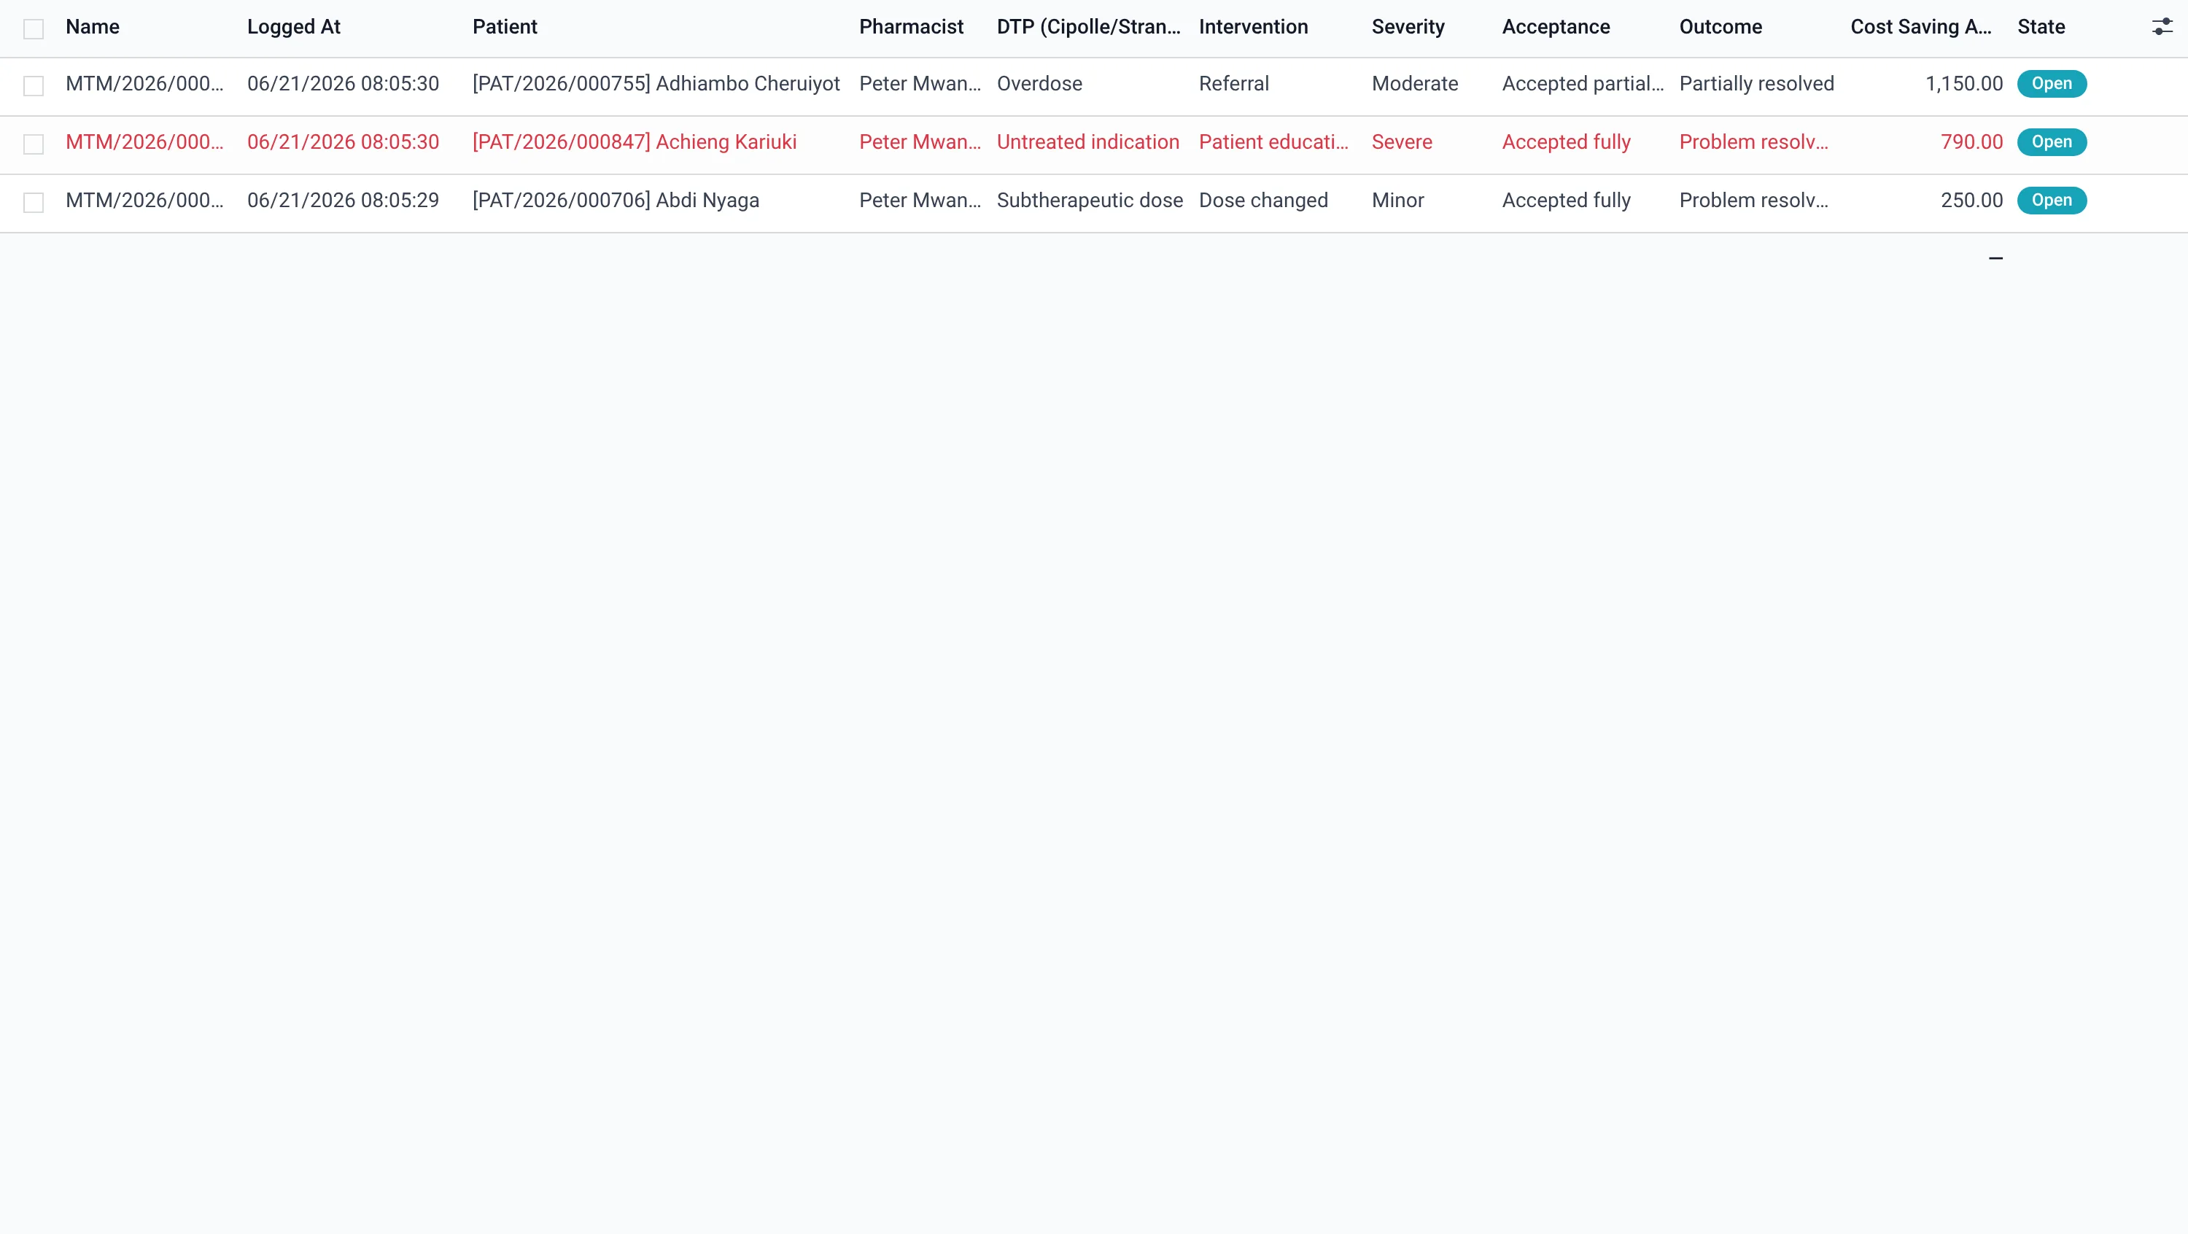Image resolution: width=2188 pixels, height=1234 pixels.
Task: Click Problem resolv... in Achieng Kariuki row
Action: pos(1753,141)
